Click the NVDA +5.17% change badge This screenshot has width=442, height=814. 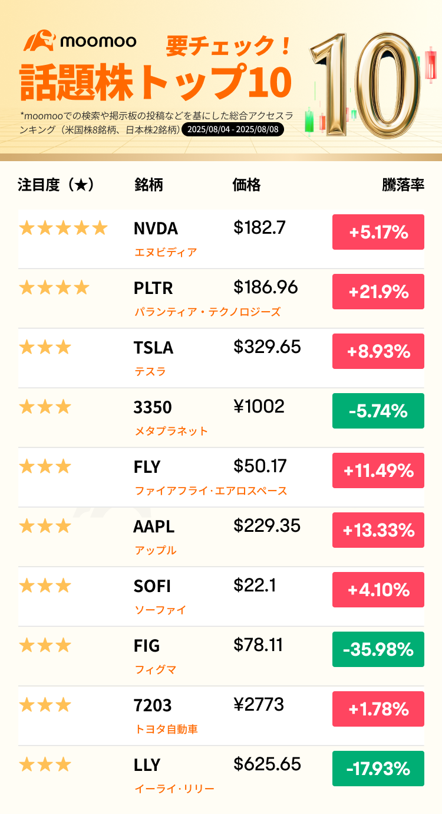pyautogui.click(x=378, y=232)
